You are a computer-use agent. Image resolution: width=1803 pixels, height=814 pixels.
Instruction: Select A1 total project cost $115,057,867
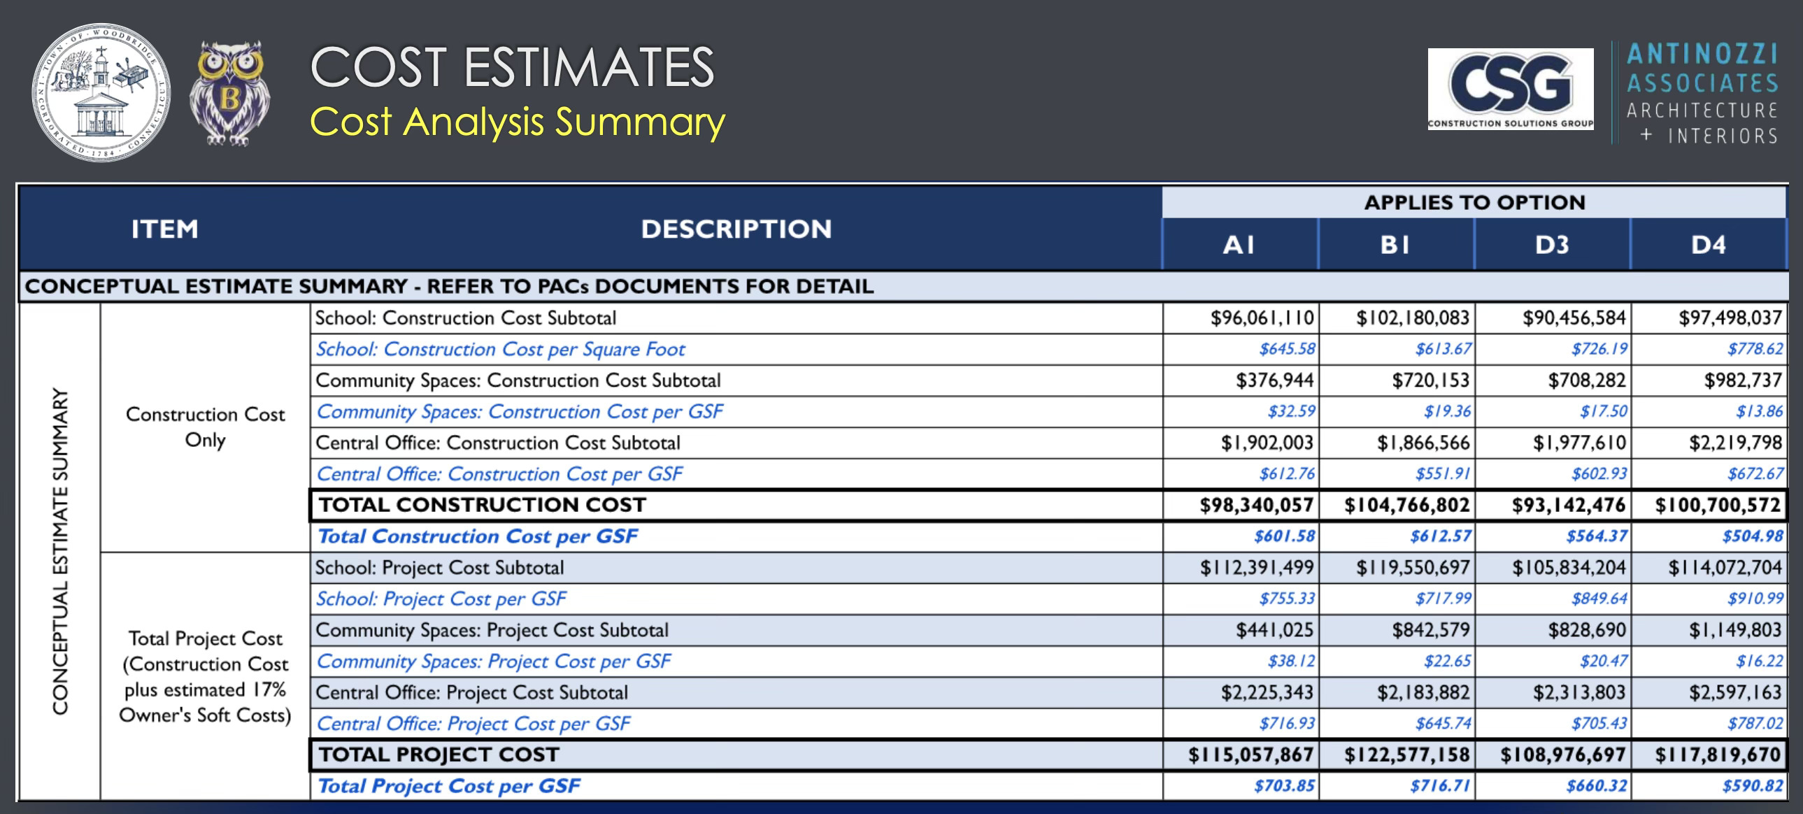[1249, 755]
